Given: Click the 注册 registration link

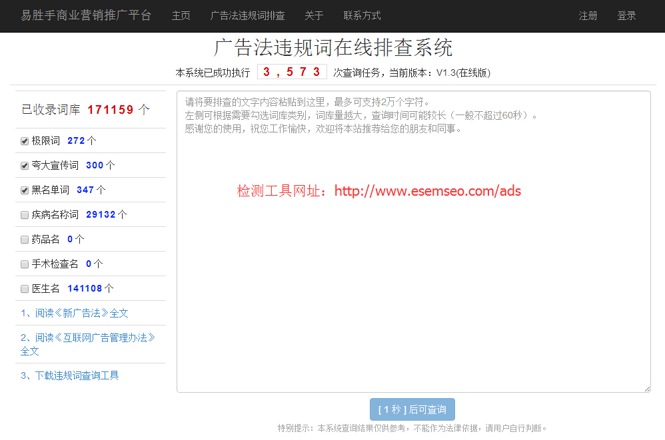Looking at the screenshot, I should (588, 15).
